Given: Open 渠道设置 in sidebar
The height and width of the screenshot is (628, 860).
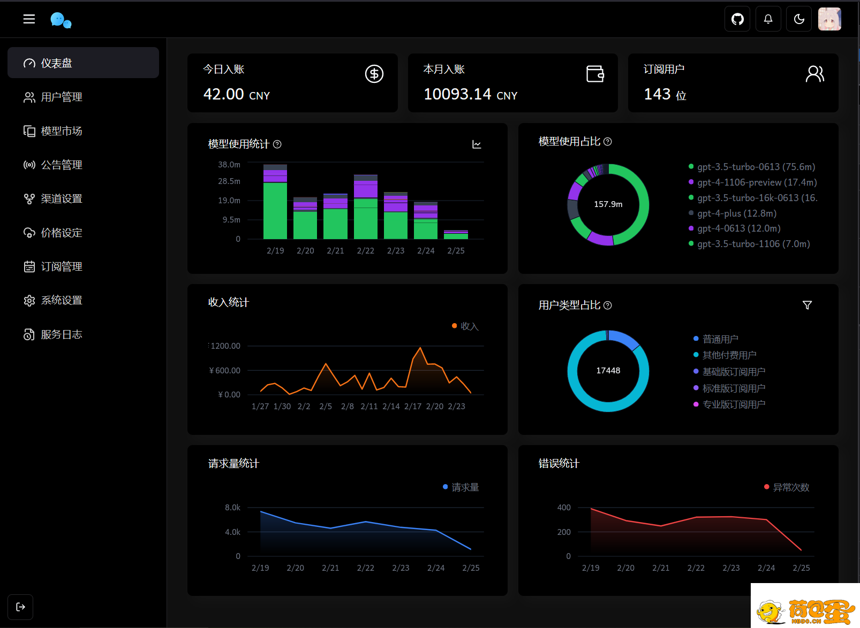Looking at the screenshot, I should (83, 198).
